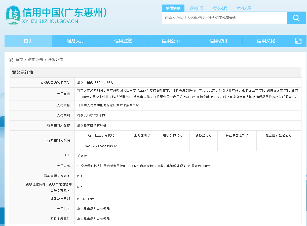Click the breadcrumb grid icon
This screenshot has height=226, width=307.
point(11,60)
